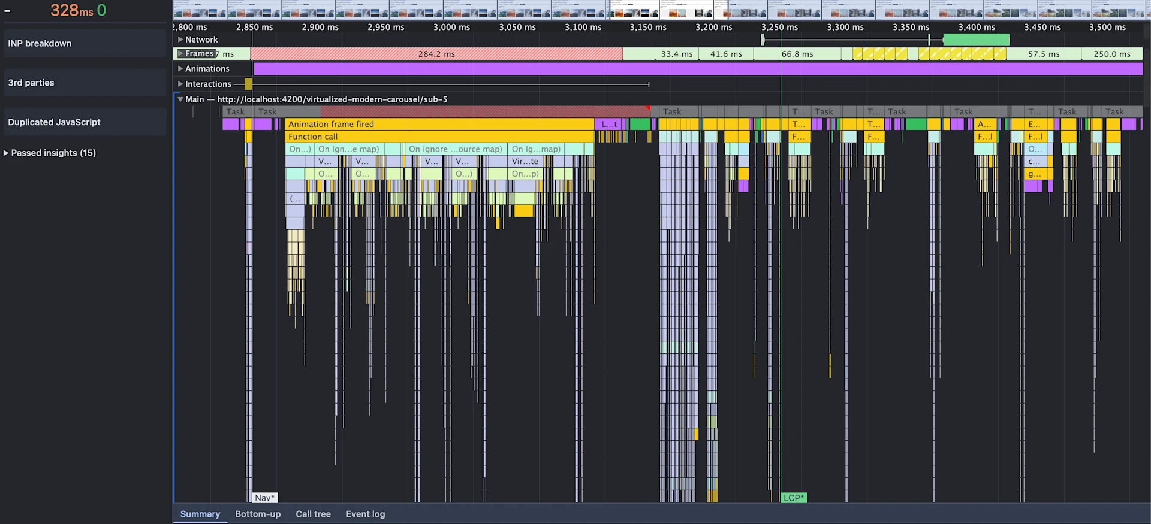Select the 66.8 ms frame
The height and width of the screenshot is (524, 1151).
[797, 54]
